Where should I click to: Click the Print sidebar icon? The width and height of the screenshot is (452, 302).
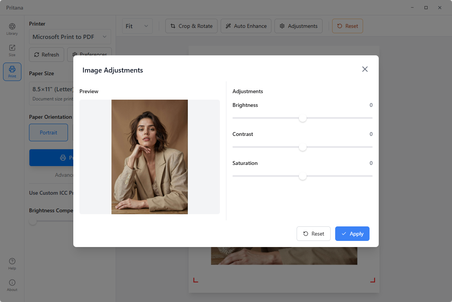(12, 72)
